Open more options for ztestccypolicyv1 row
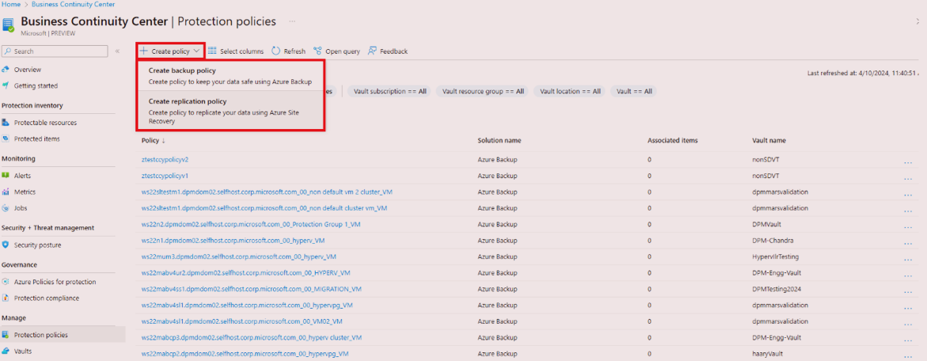The width and height of the screenshot is (927, 361). pos(908,177)
